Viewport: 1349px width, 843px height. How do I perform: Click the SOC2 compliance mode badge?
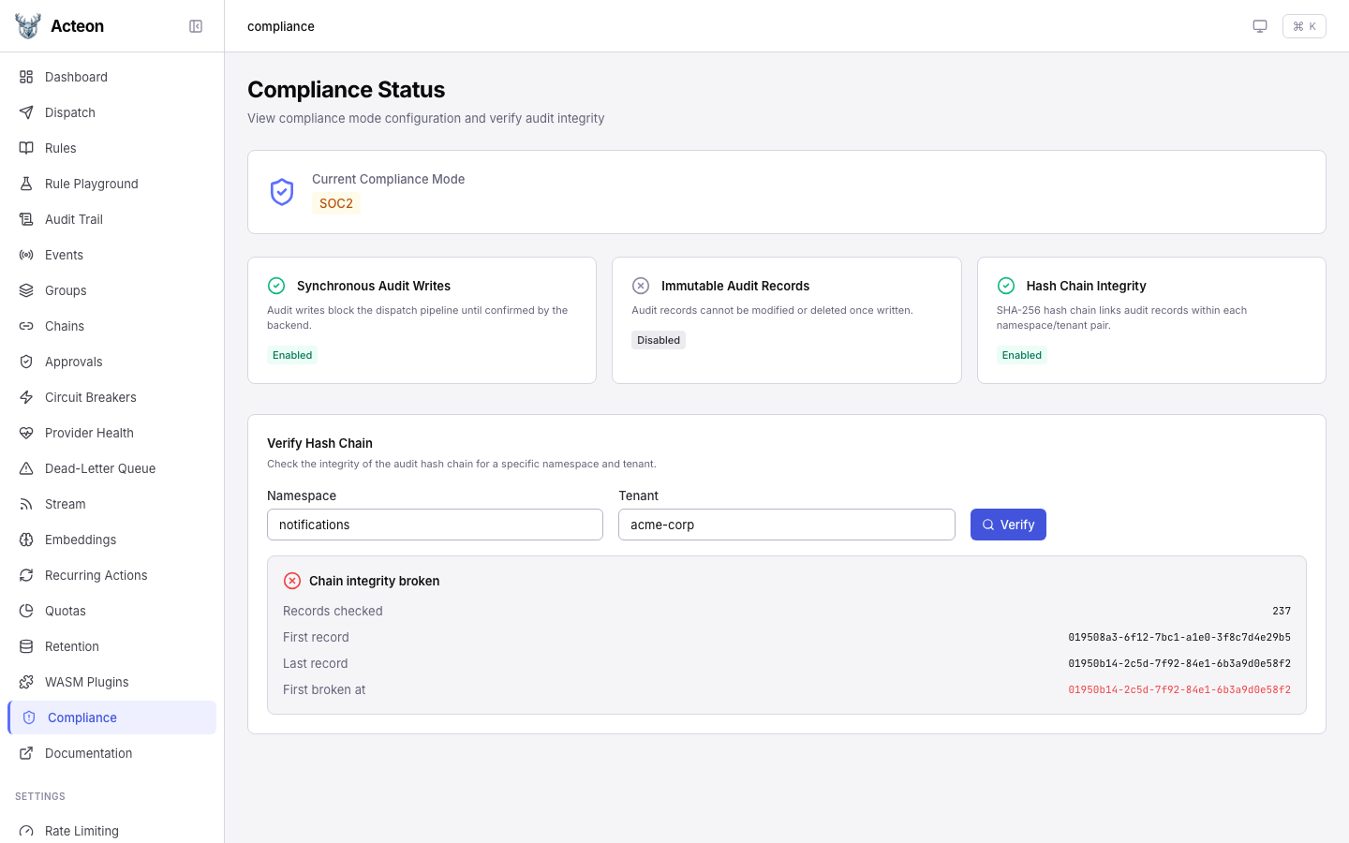(x=335, y=203)
